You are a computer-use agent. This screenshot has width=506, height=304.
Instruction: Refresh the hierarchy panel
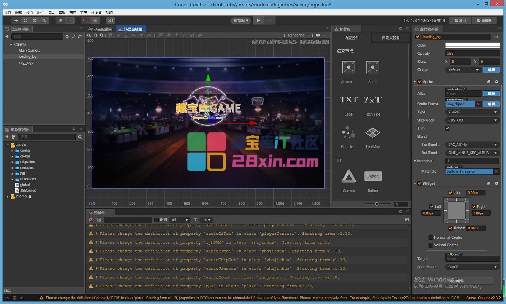click(80, 37)
